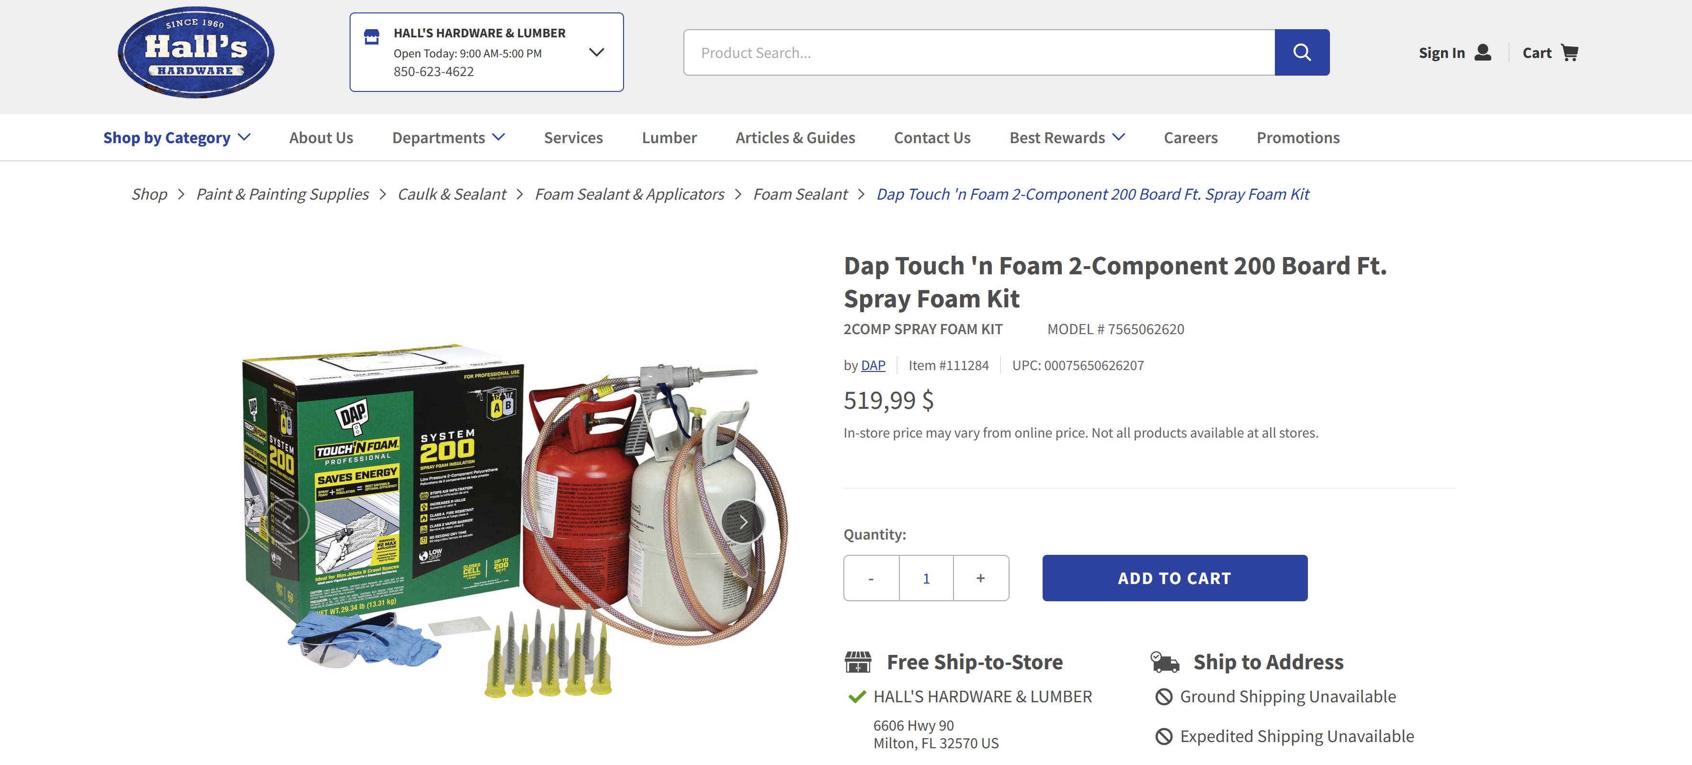Screen dimensions: 1692x765
Task: Open Paint & Painting Supplies breadcrumb
Action: (x=283, y=194)
